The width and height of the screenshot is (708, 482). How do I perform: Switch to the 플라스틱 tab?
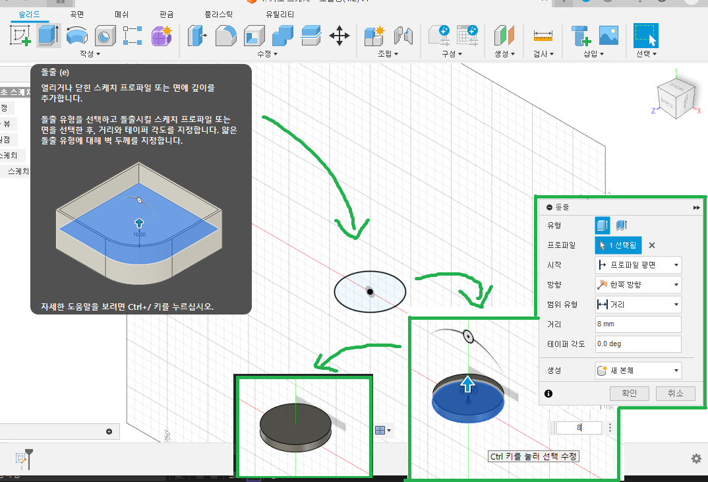point(219,15)
